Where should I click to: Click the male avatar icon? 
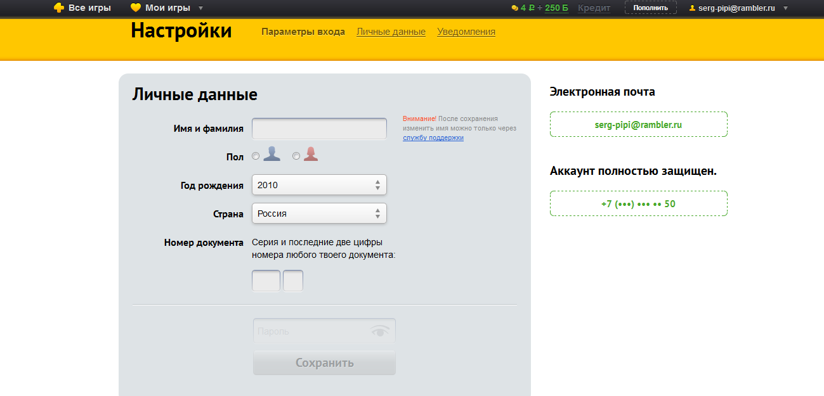272,154
